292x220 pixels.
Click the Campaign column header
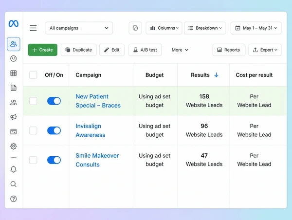[x=89, y=75]
